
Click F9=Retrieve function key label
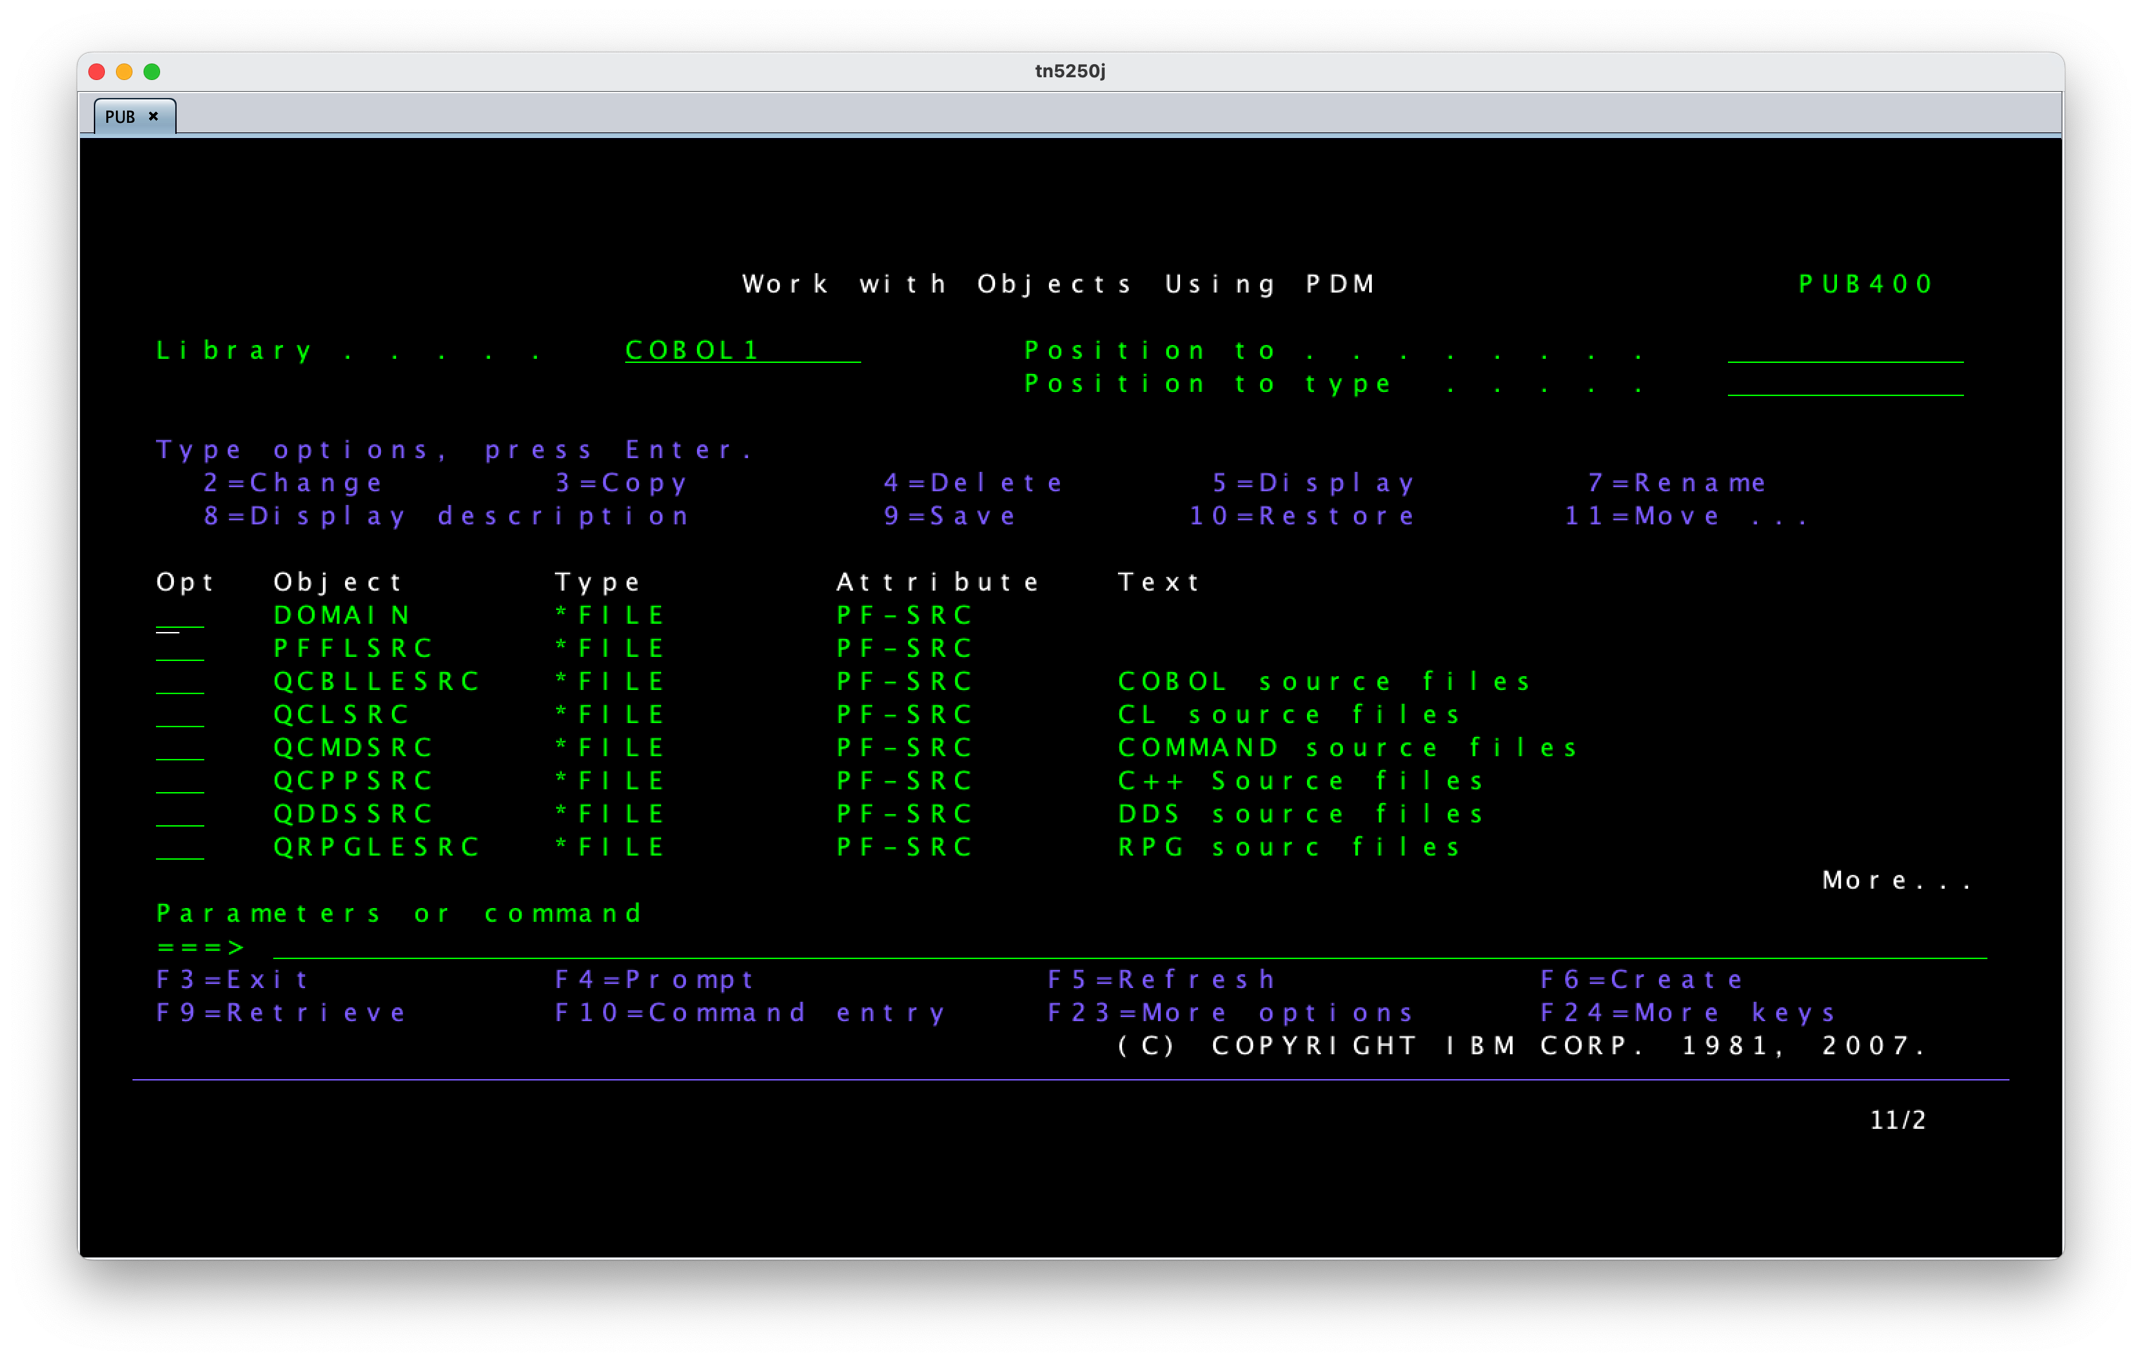(281, 1012)
